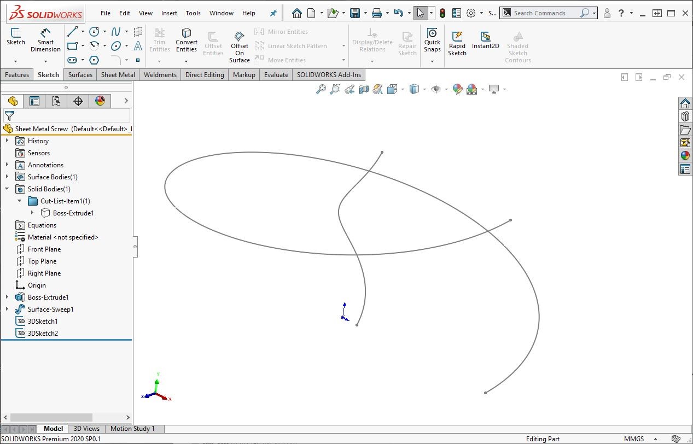Toggle Instant2D mode

coord(485,40)
